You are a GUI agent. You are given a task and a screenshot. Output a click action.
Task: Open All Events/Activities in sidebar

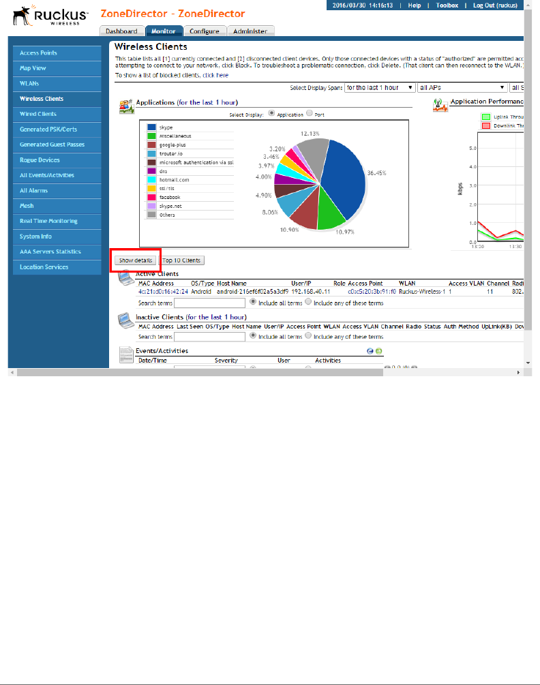[x=57, y=175]
